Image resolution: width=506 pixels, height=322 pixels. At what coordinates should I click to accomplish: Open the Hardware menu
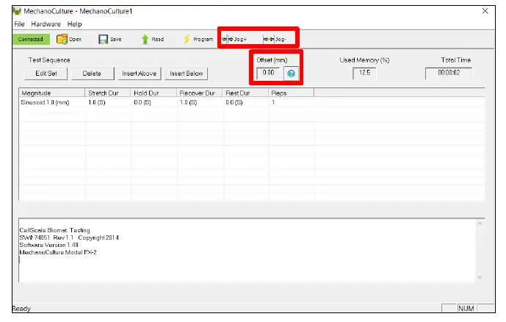coord(46,24)
